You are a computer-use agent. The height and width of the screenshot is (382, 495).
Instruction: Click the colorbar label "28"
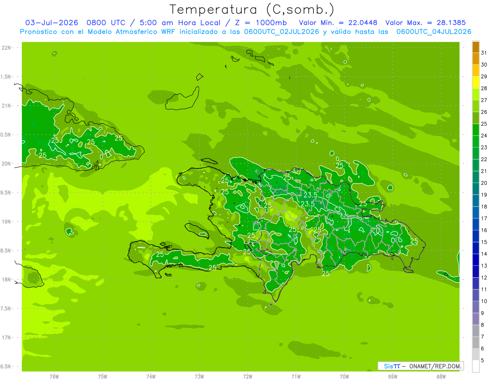(x=484, y=89)
